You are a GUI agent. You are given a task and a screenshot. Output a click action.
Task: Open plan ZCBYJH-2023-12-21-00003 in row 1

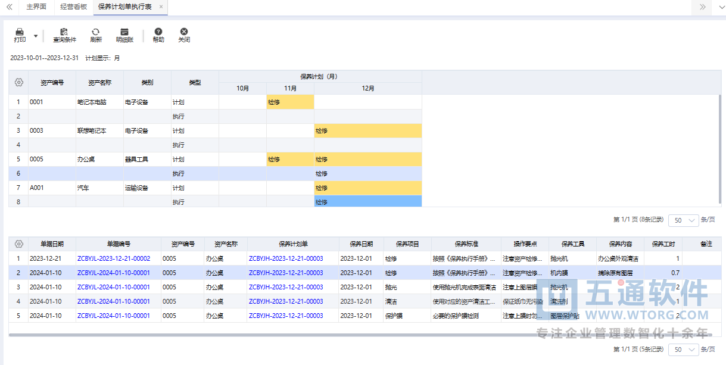point(286,258)
